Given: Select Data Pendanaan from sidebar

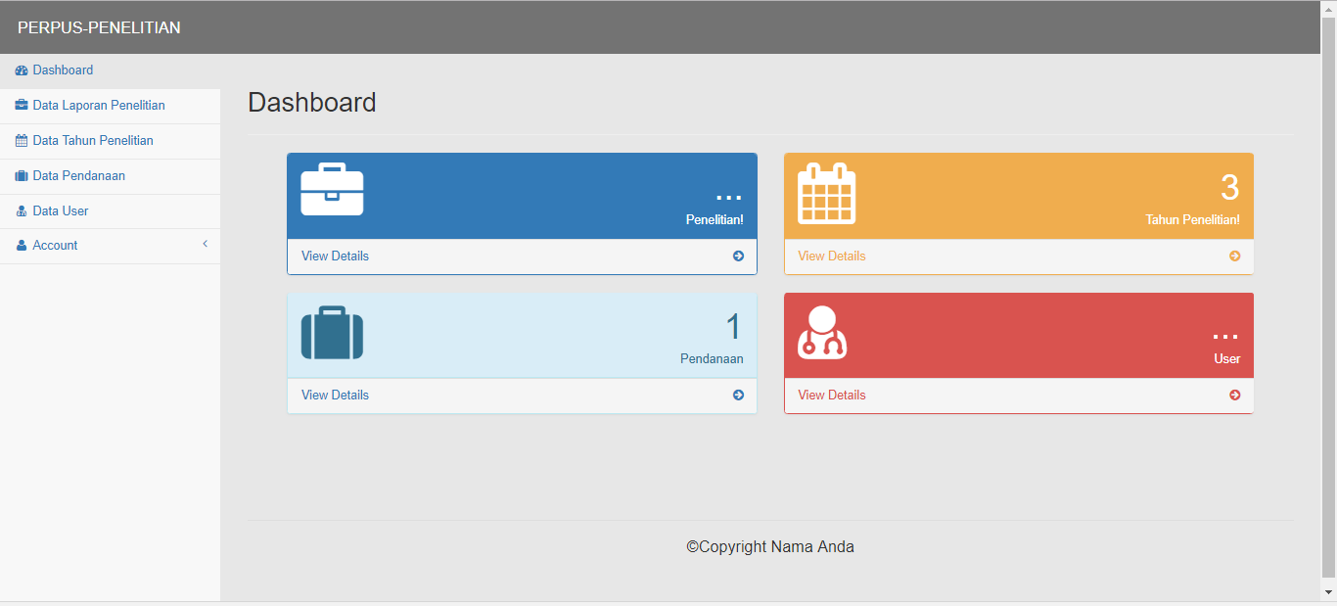Looking at the screenshot, I should click(x=78, y=176).
